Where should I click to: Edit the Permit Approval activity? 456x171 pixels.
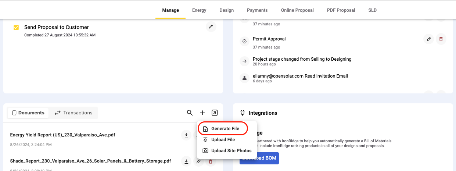428,39
